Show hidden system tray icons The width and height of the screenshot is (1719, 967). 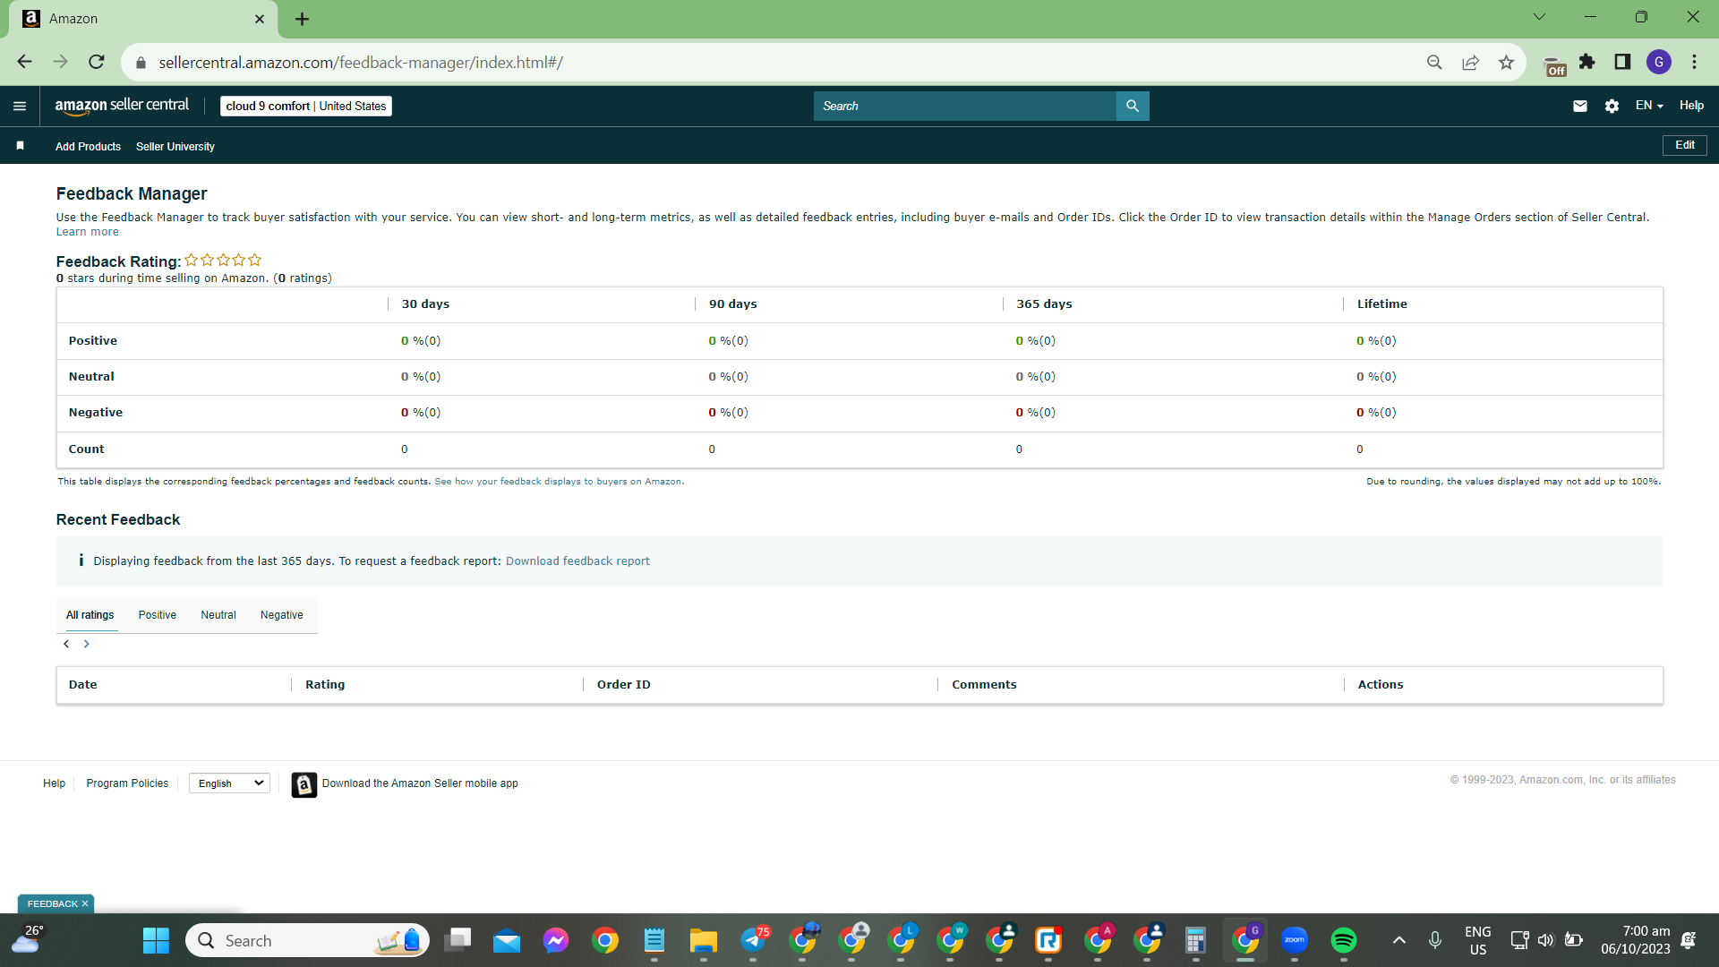pyautogui.click(x=1399, y=940)
